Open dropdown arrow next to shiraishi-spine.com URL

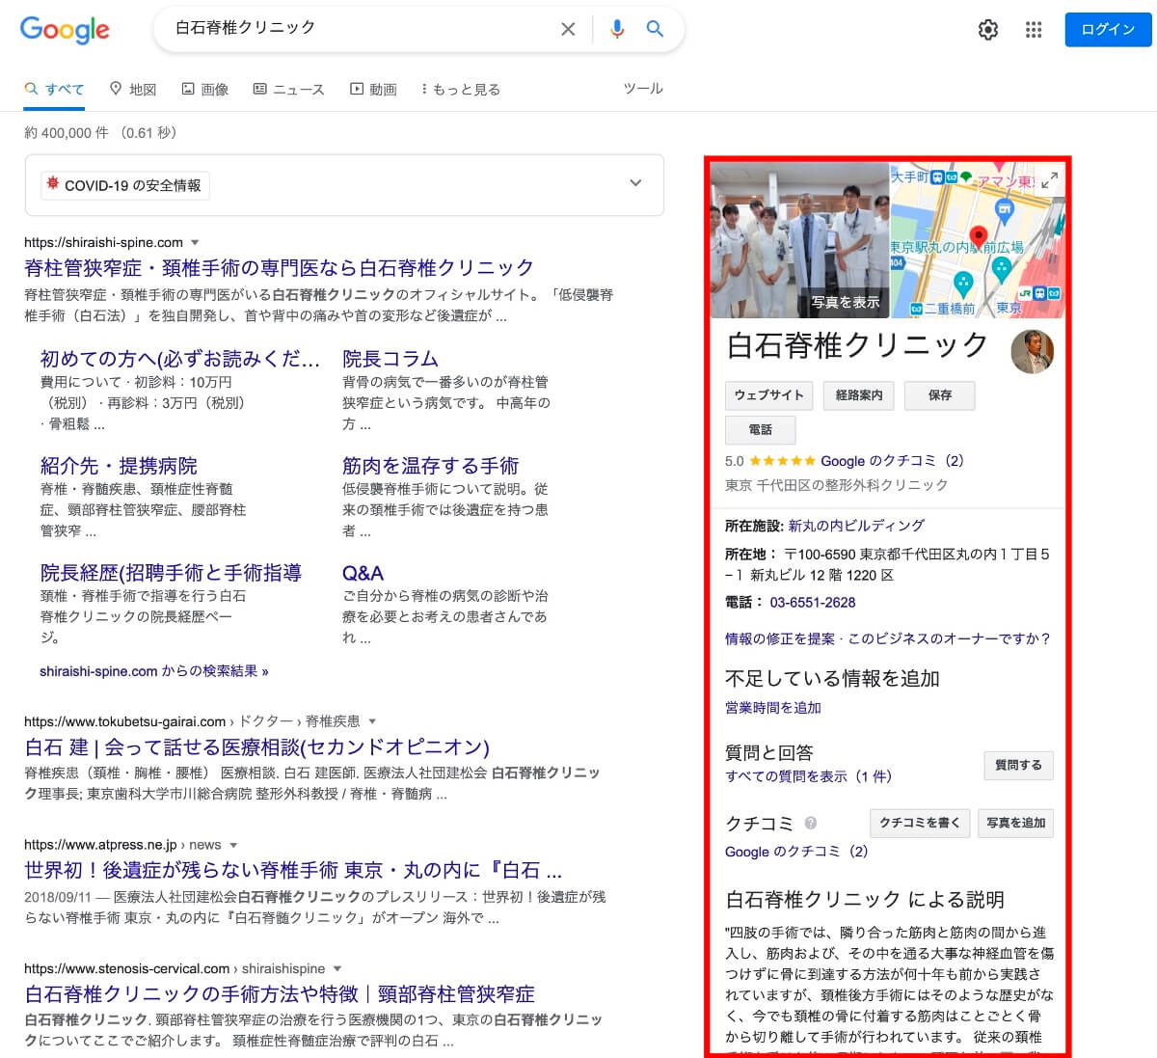195,243
